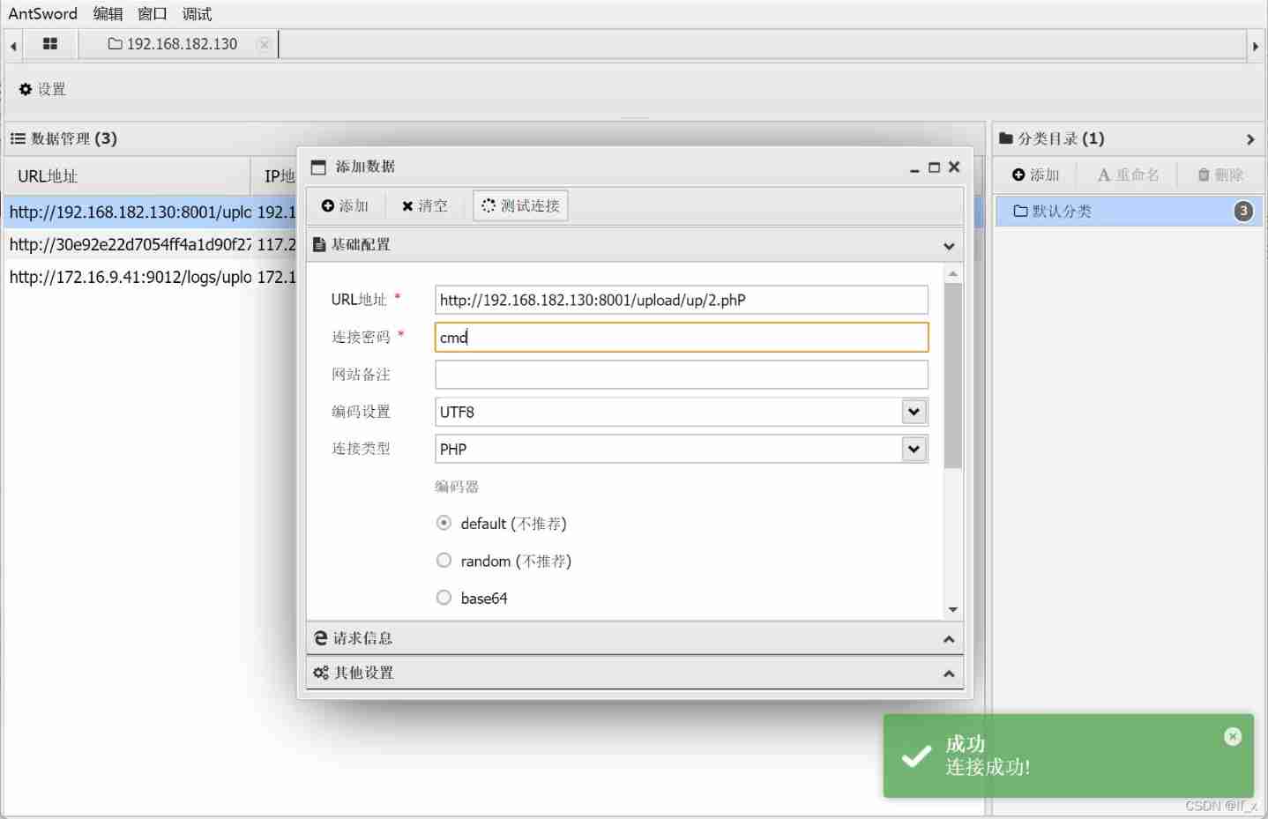Open settings via the gear icon

pyautogui.click(x=26, y=89)
